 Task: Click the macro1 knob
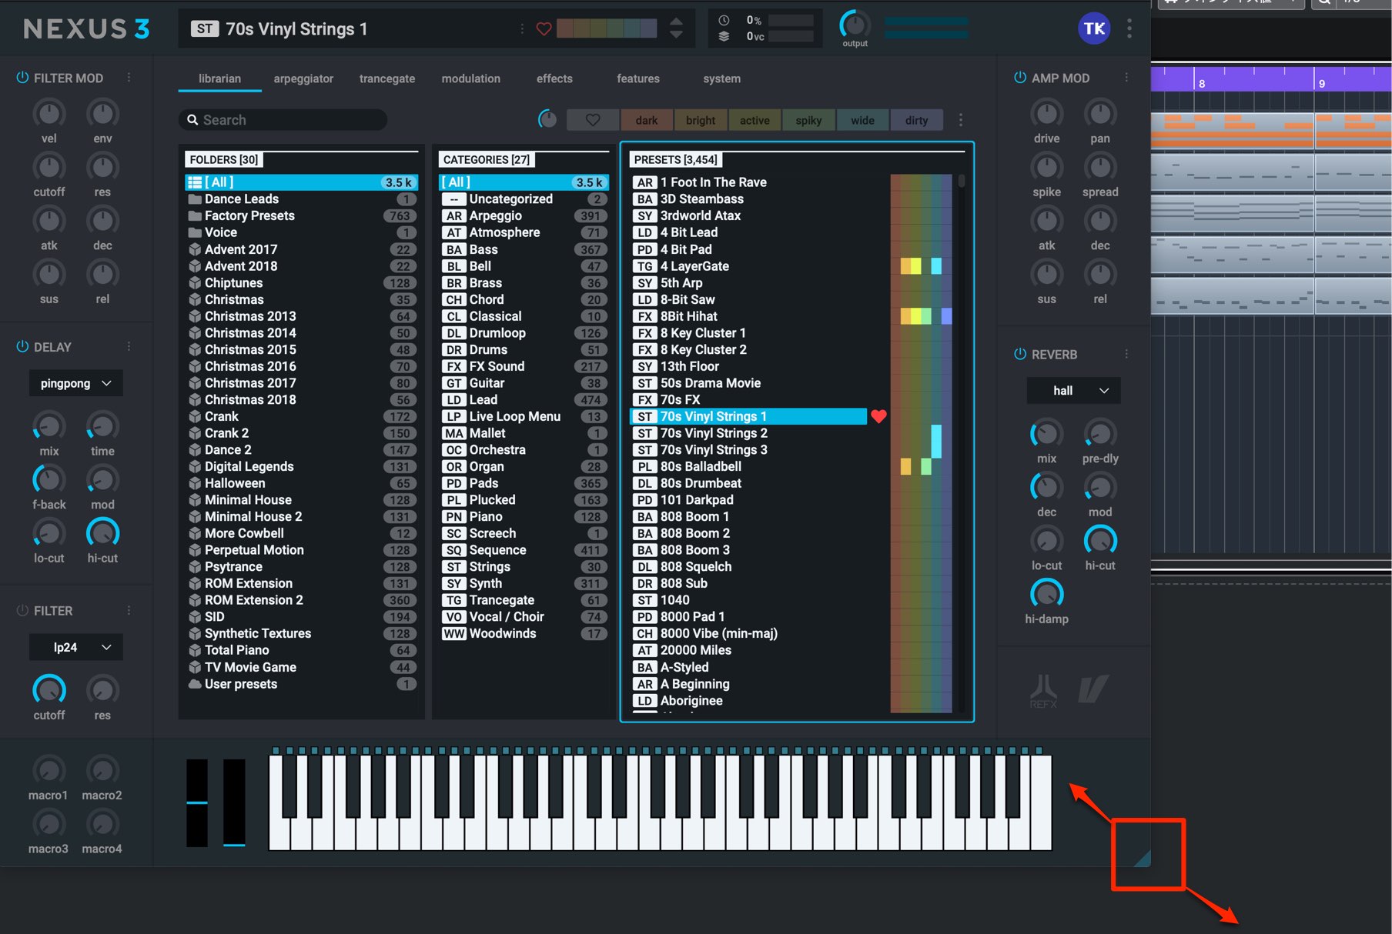49,770
